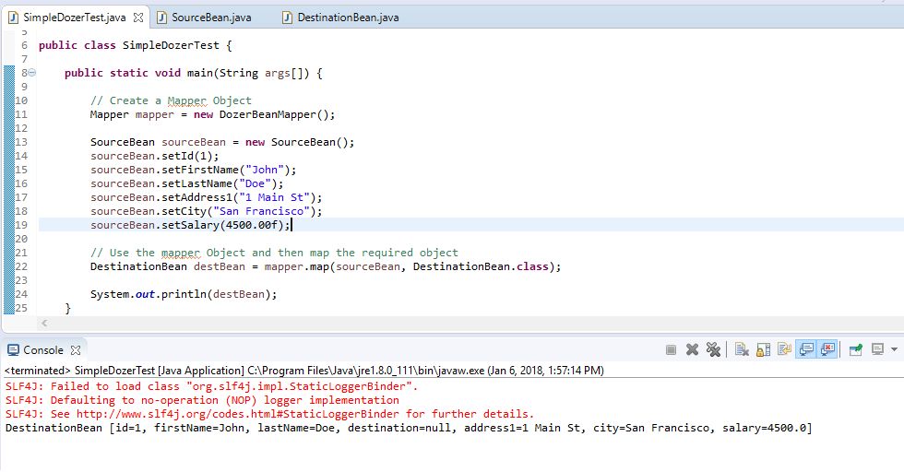Open the slf4j.org StaticLoggerBinder link
The height and width of the screenshot is (472, 904).
237,414
